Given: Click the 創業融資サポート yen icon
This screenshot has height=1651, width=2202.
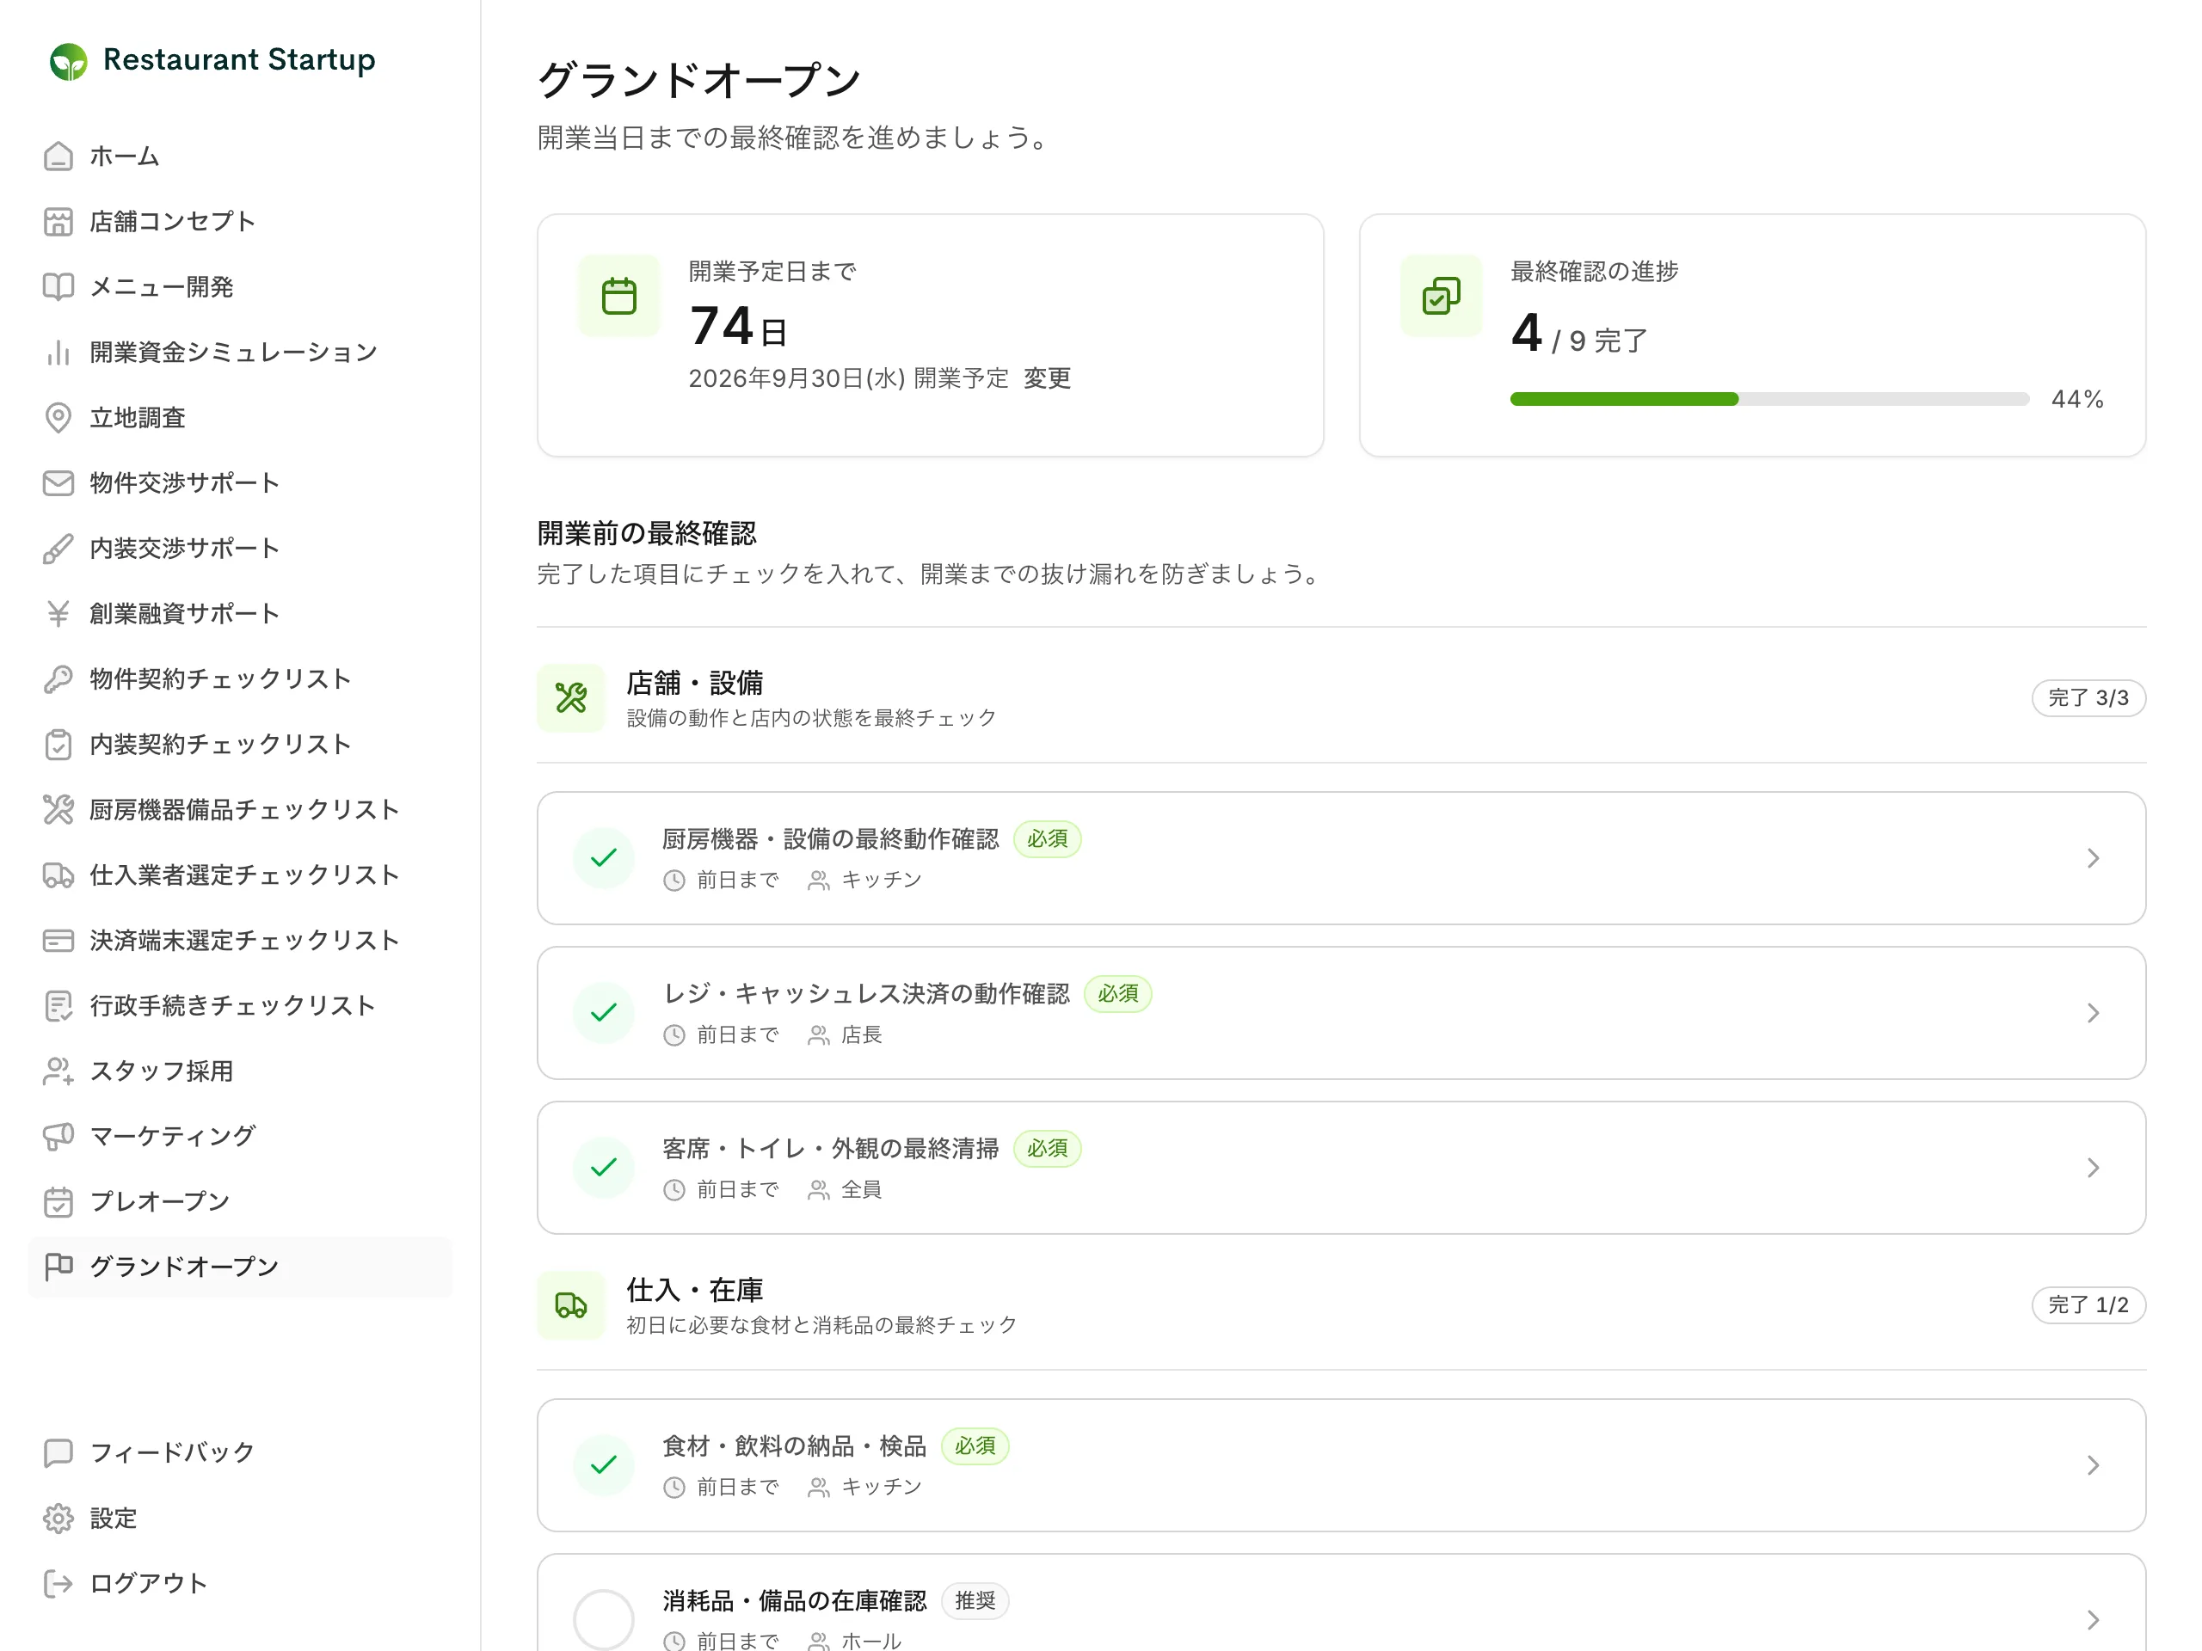Looking at the screenshot, I should (58, 614).
